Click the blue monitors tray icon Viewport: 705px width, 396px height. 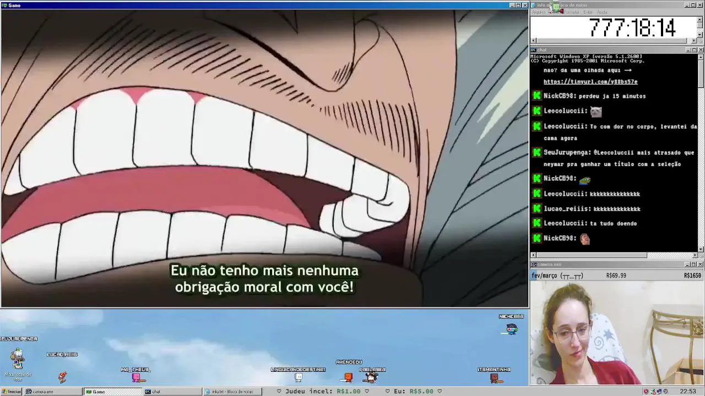tap(659, 392)
